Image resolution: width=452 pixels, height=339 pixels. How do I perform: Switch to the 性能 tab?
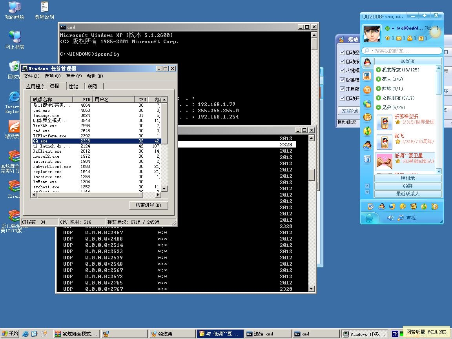click(x=73, y=86)
